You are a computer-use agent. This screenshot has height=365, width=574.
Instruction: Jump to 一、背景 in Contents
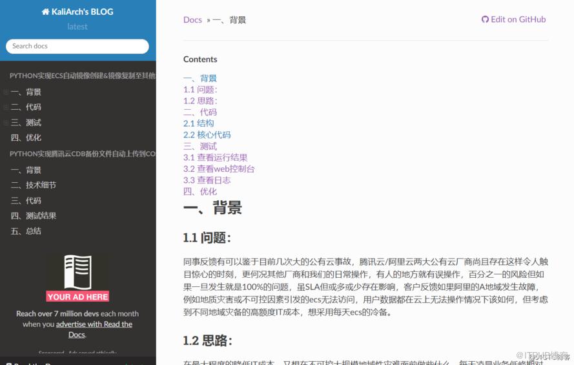[x=200, y=78]
